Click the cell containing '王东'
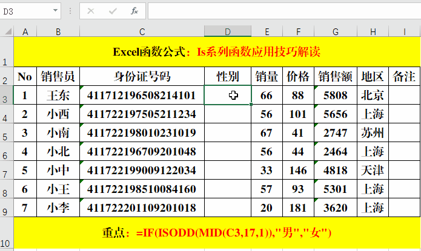Viewport: 421px width, 251px height. pyautogui.click(x=58, y=95)
